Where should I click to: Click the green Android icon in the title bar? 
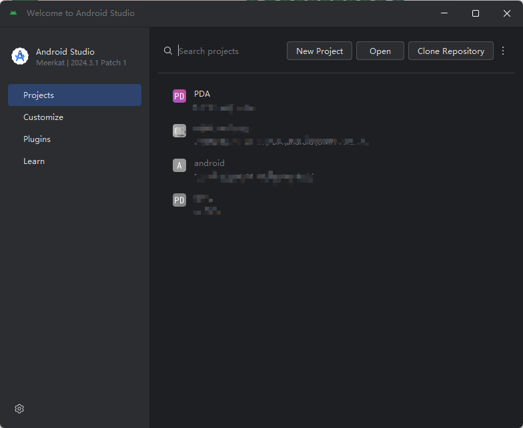(x=13, y=13)
